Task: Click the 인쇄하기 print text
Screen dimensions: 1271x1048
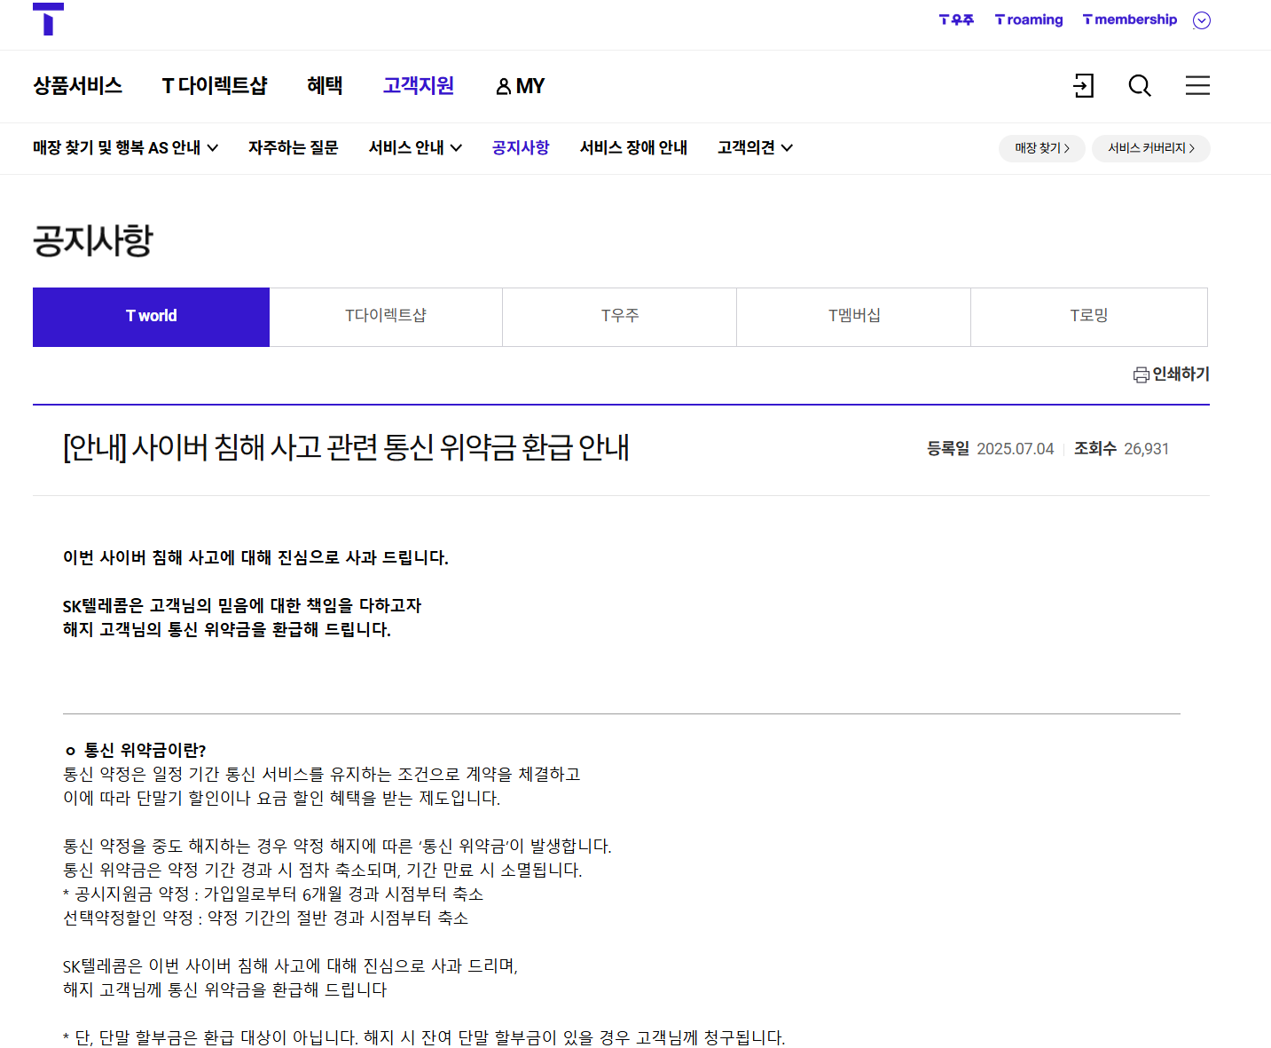Action: (x=1181, y=374)
